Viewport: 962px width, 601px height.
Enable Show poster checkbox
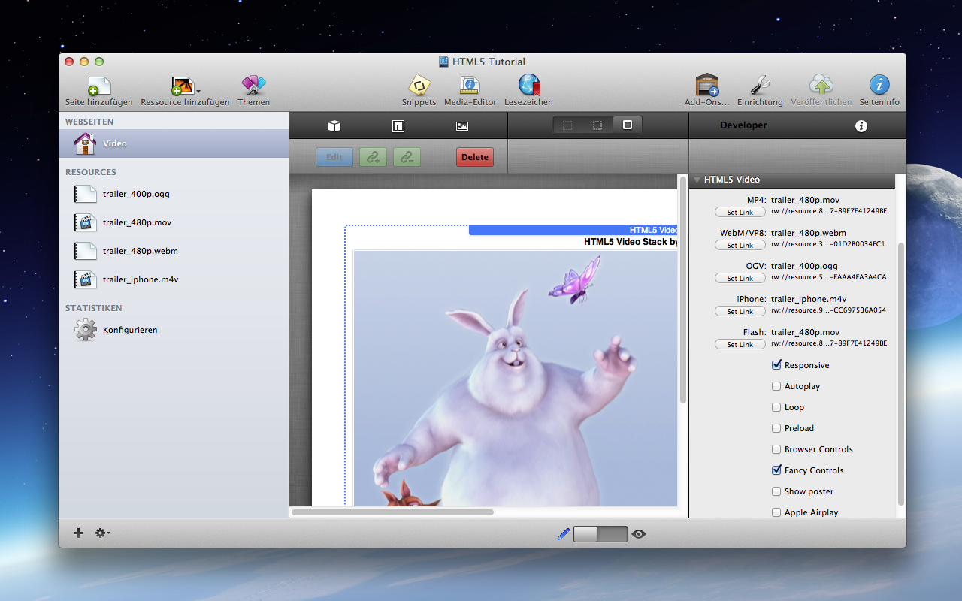pos(776,491)
